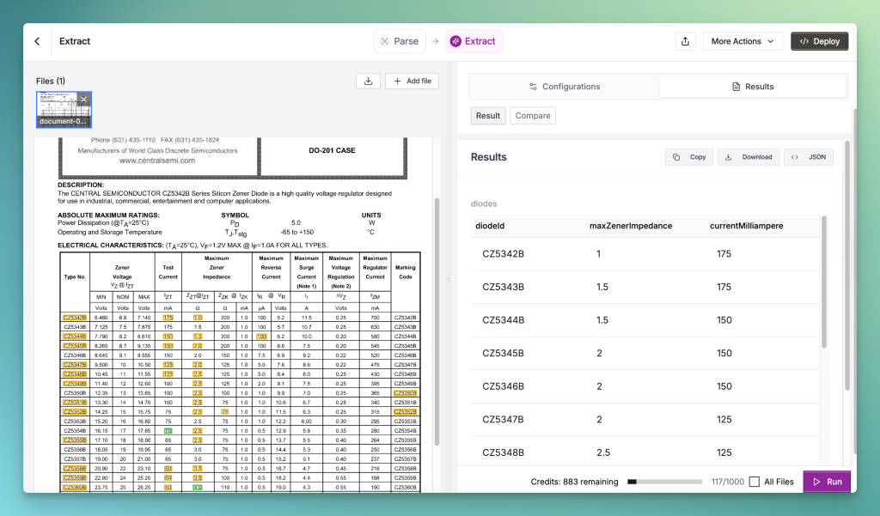The image size is (880, 516).
Task: Go to the Parse step
Action: coord(400,41)
